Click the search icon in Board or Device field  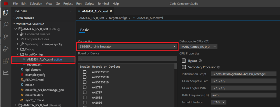coord(80,58)
